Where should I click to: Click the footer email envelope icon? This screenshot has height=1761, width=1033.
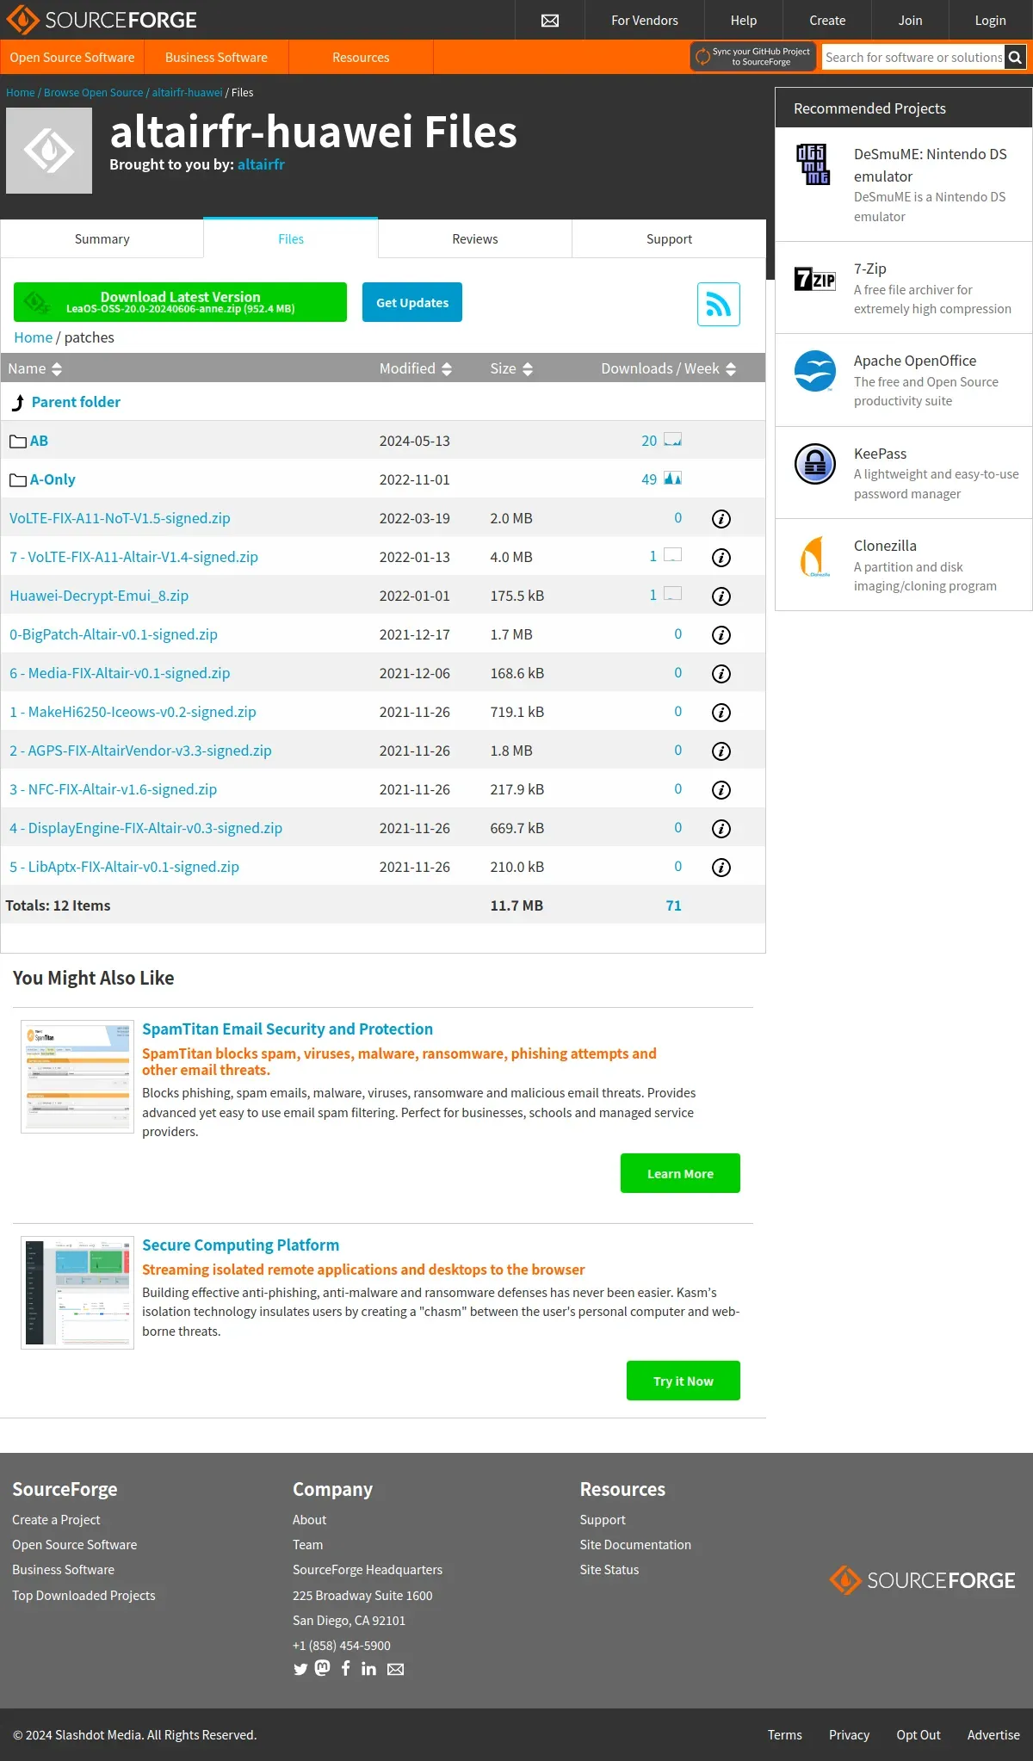pos(395,1670)
